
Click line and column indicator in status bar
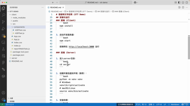click(141, 105)
